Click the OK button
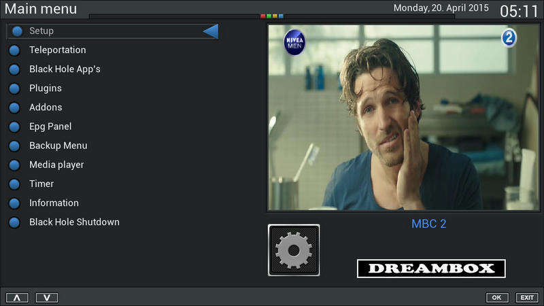This screenshot has height=306, width=544. coord(497,297)
